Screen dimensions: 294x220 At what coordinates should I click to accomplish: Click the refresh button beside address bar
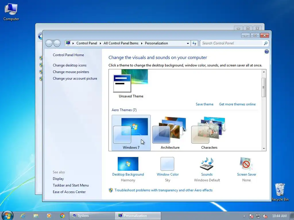194,44
